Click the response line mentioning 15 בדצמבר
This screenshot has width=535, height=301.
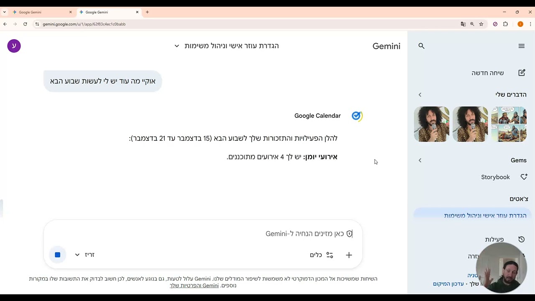click(233, 138)
